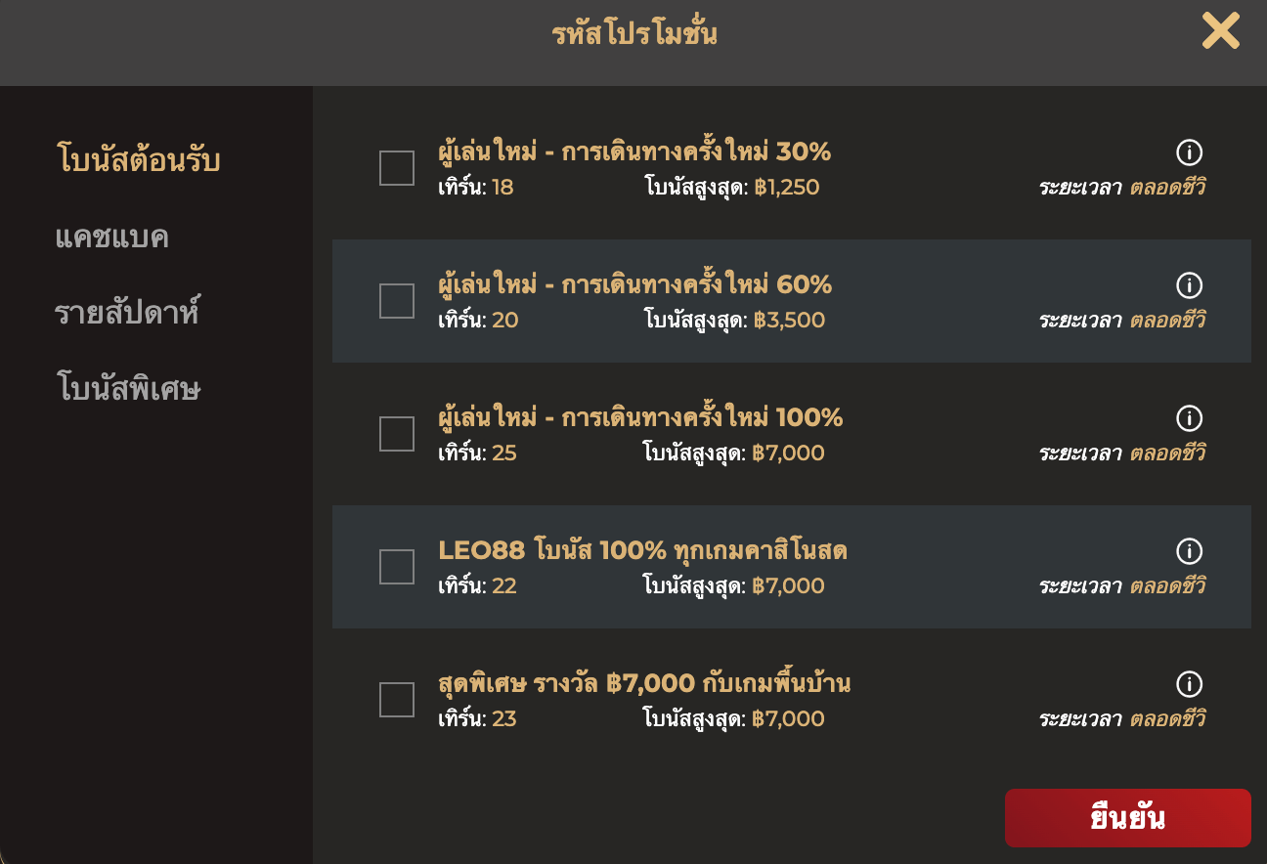This screenshot has width=1267, height=864.
Task: Close the promotion code dialog
Action: [x=1220, y=30]
